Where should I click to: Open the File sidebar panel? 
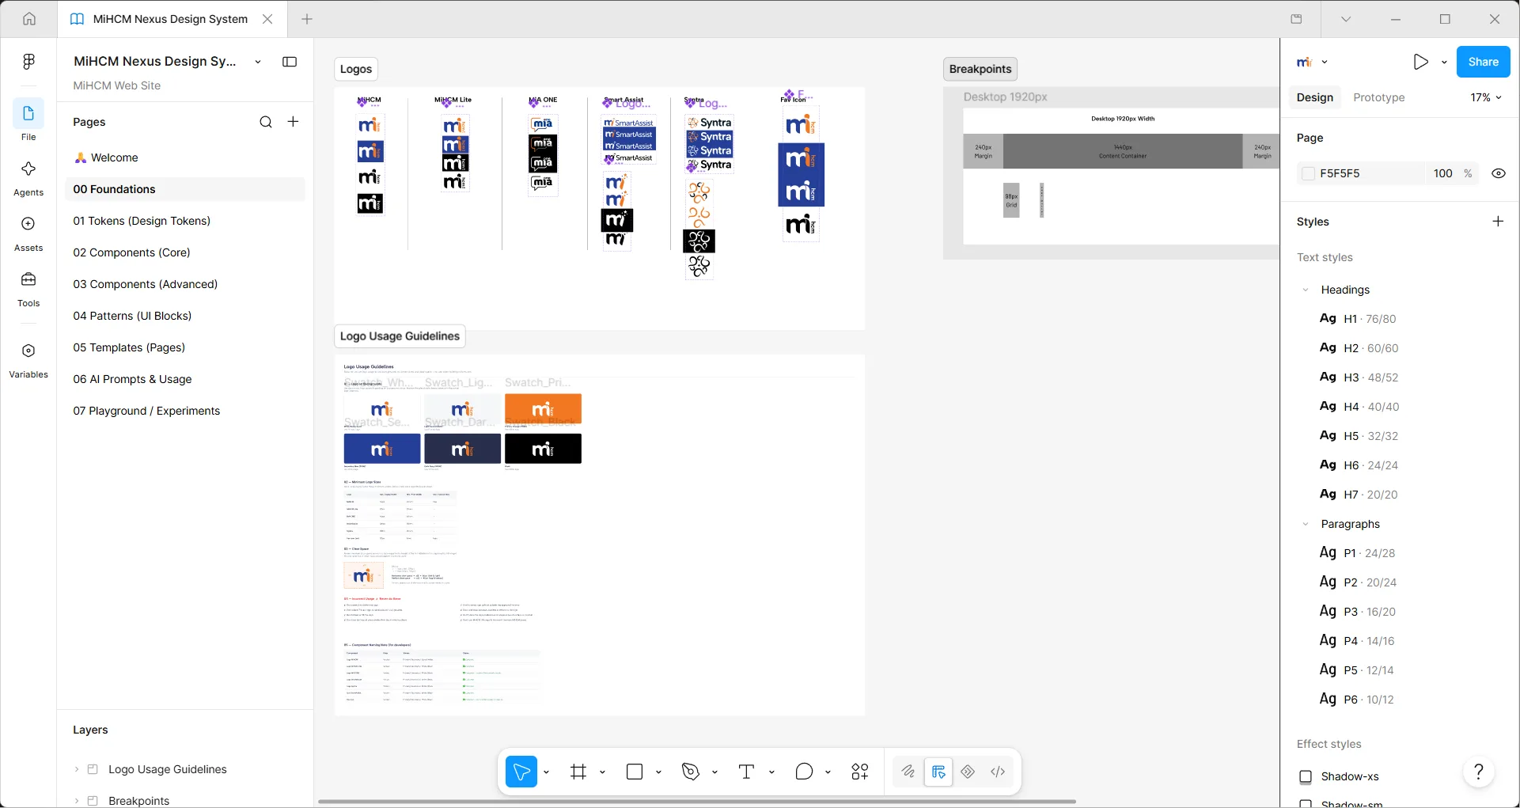[x=28, y=121]
